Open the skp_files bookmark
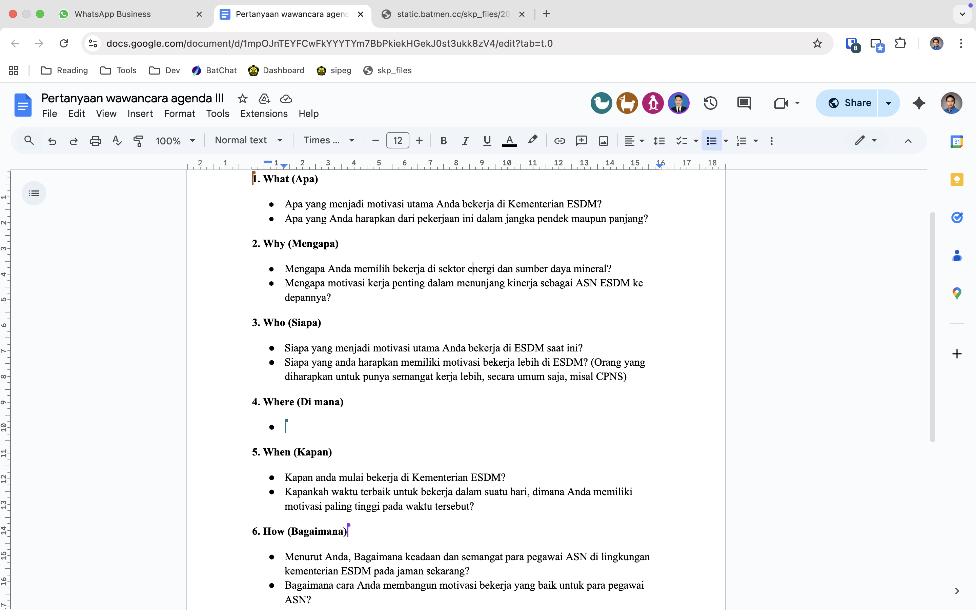 point(387,70)
